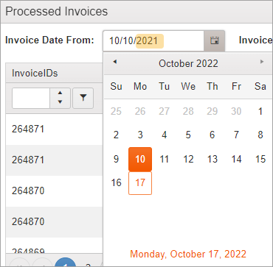Select first 264871 invoice row
Image resolution: width=273 pixels, height=267 pixels.
54,129
